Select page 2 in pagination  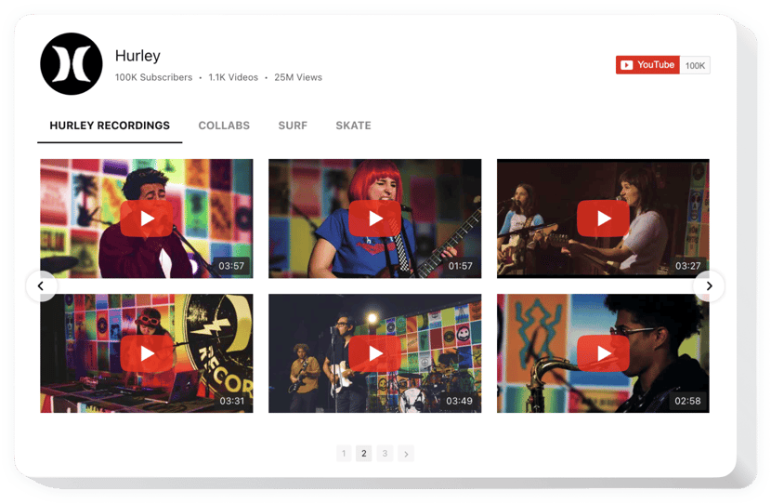pyautogui.click(x=364, y=454)
